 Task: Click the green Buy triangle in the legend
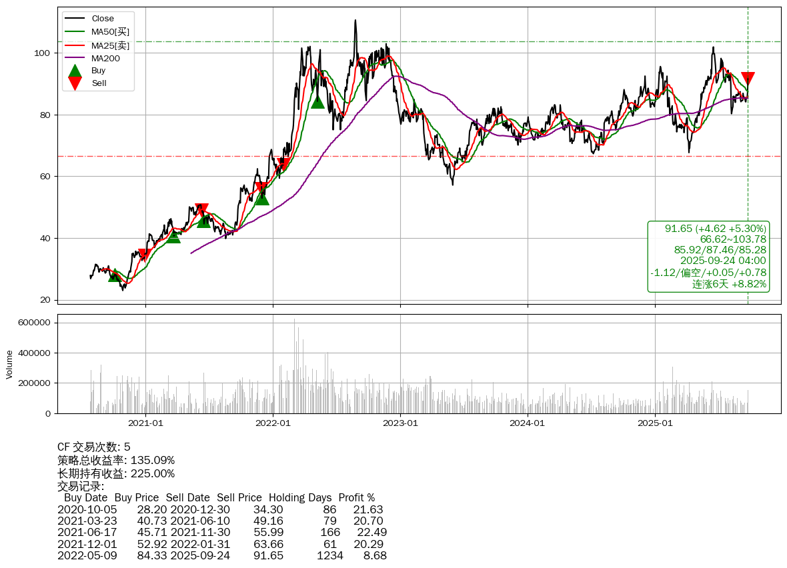coord(75,71)
